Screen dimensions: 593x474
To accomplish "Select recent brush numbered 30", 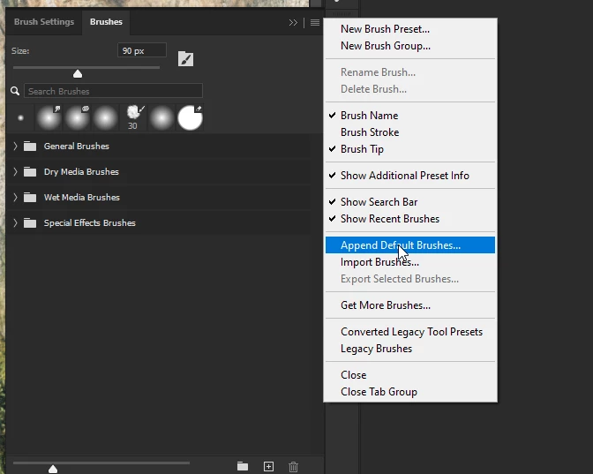I will [x=133, y=118].
